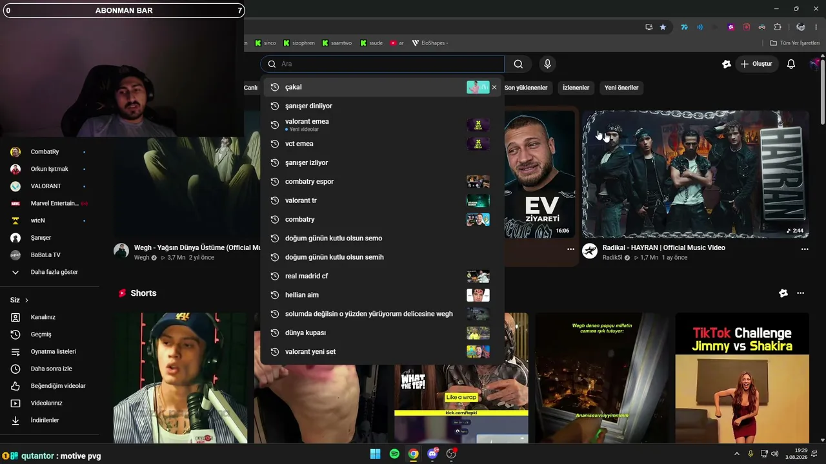Image resolution: width=826 pixels, height=464 pixels.
Task: Toggle the bookmark star for this page
Action: click(x=663, y=27)
